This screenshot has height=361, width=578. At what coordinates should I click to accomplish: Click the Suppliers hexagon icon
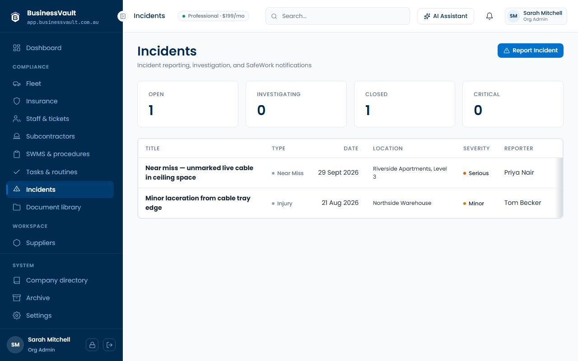coord(17,243)
